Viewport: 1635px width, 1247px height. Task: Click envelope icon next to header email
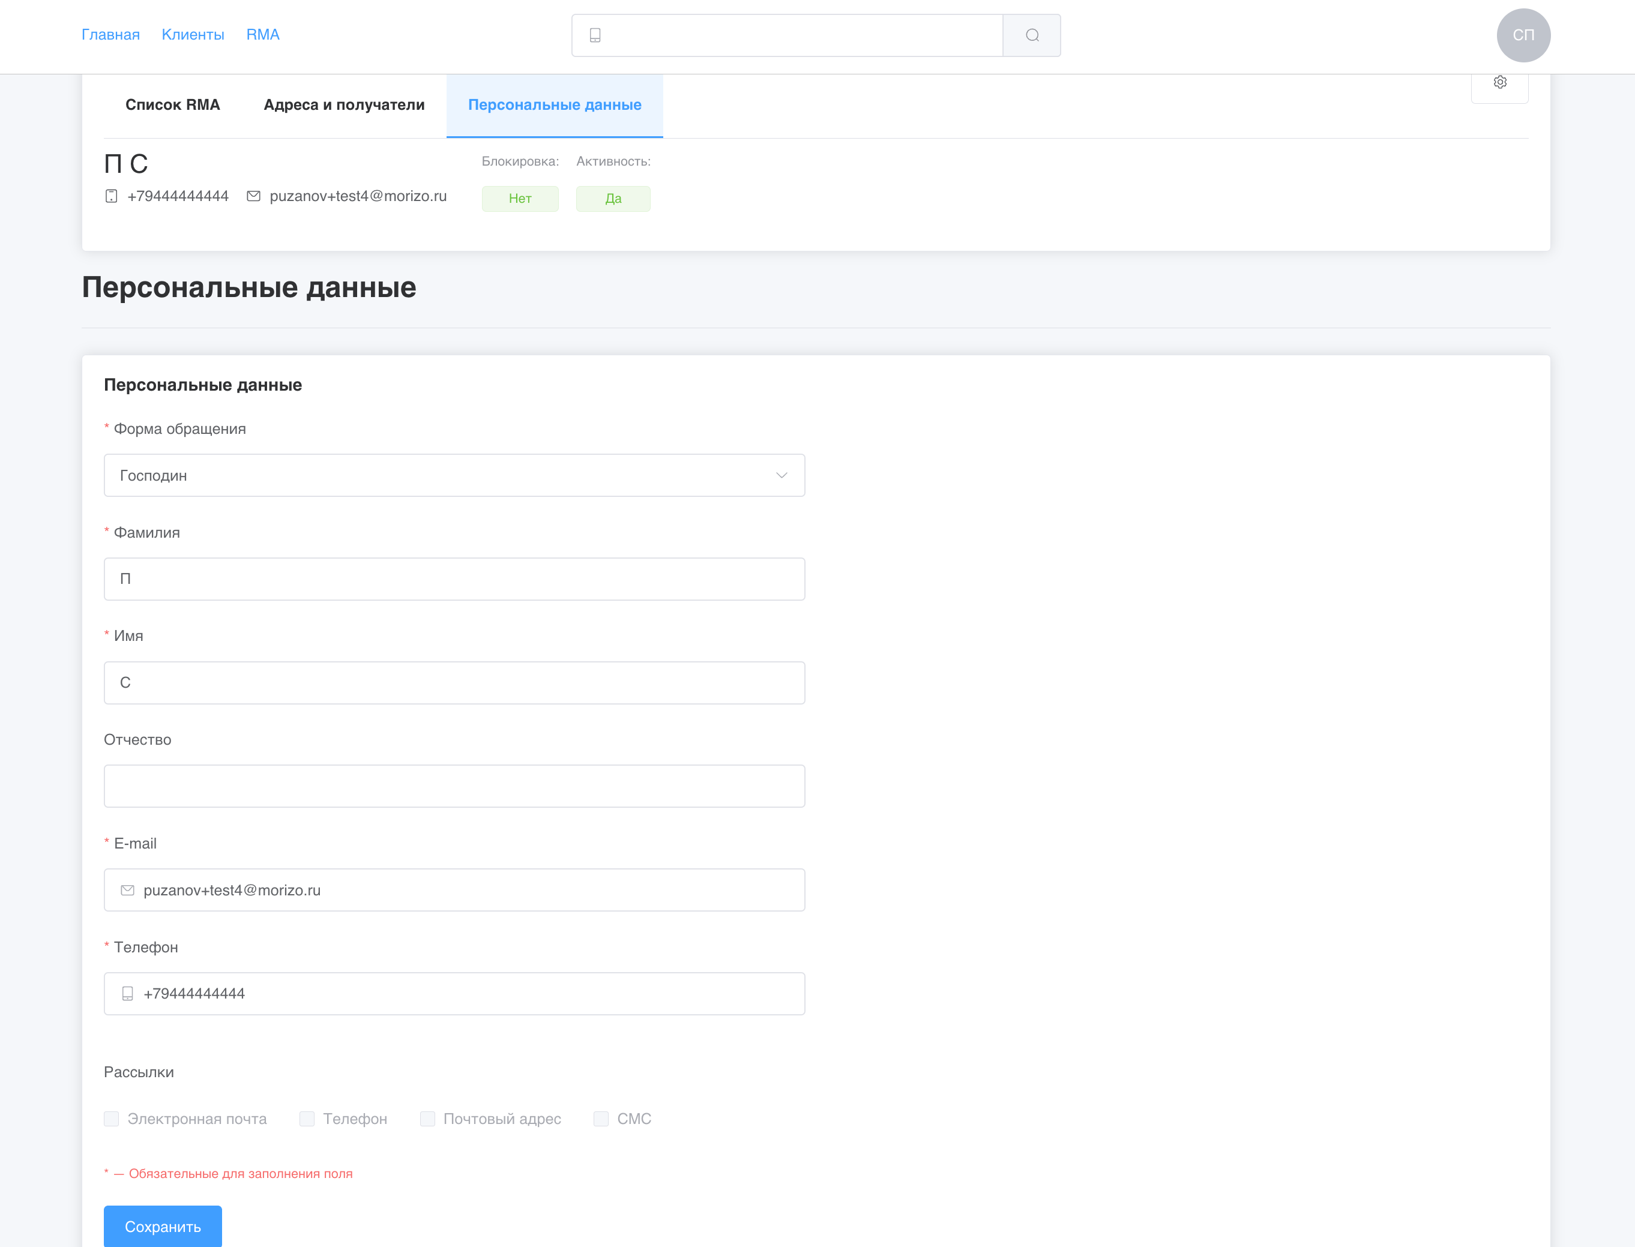(253, 196)
